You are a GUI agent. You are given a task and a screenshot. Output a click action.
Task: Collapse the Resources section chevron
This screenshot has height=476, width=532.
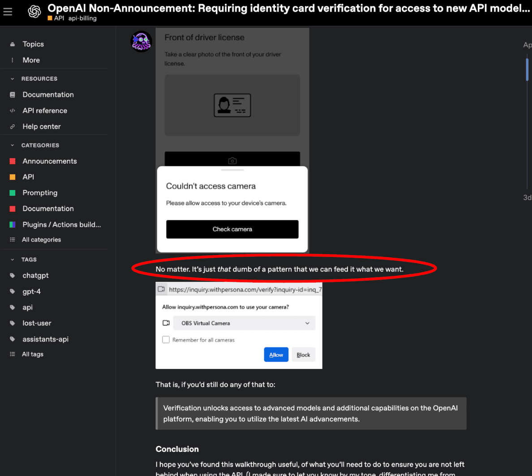click(x=13, y=79)
